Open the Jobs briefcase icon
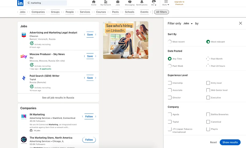This screenshot has height=148, width=246. click(118, 2)
